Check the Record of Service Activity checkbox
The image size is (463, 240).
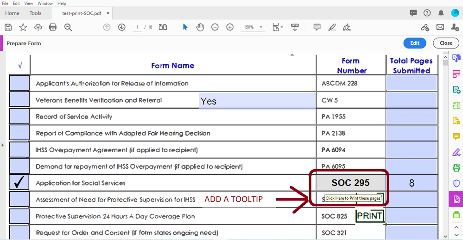(19, 117)
